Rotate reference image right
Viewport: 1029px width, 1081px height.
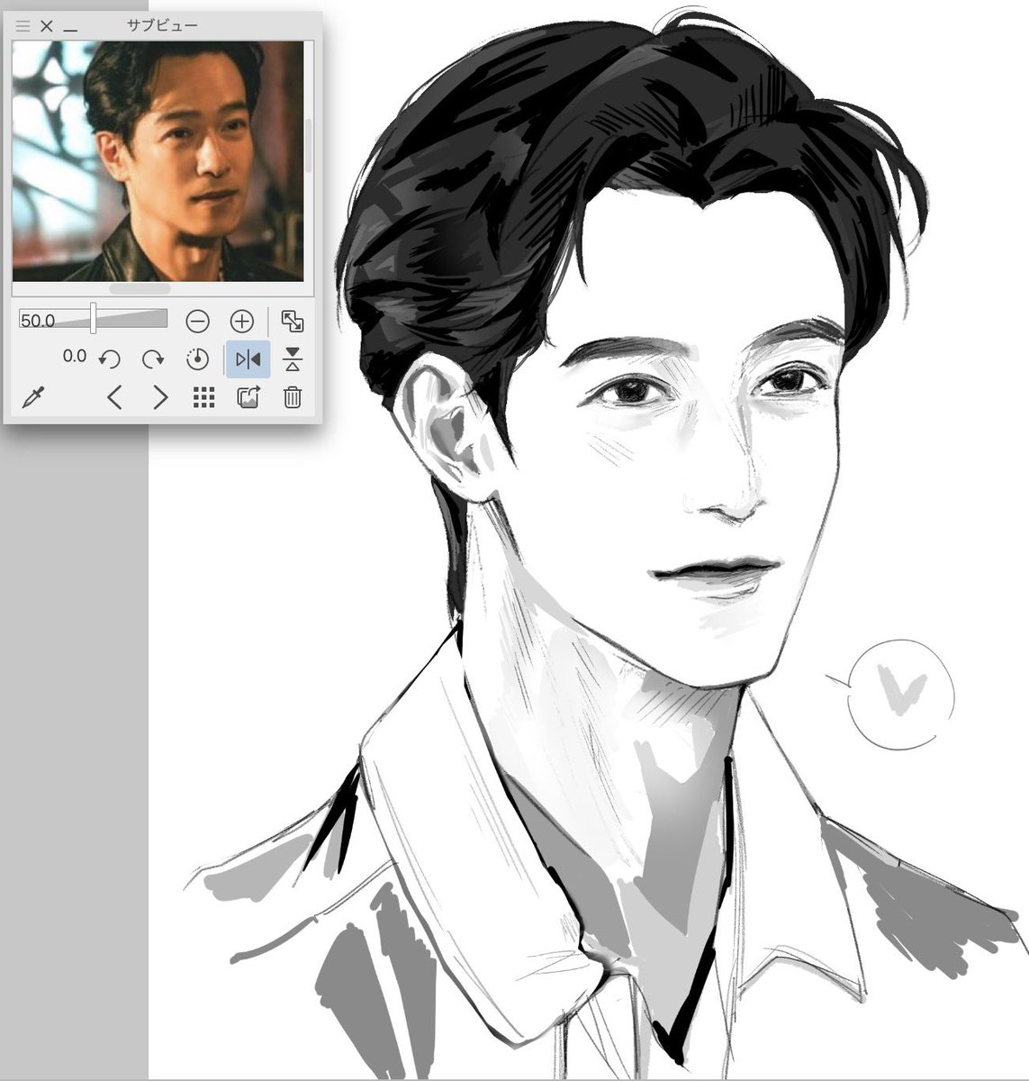[154, 359]
